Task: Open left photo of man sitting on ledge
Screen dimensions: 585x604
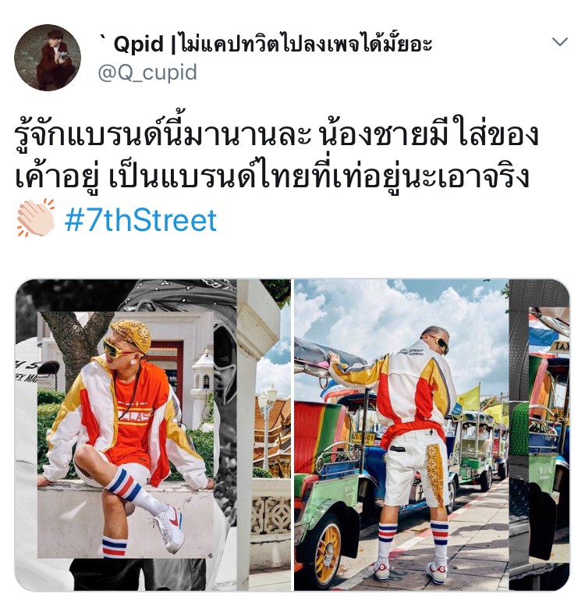Action: pyautogui.click(x=153, y=435)
